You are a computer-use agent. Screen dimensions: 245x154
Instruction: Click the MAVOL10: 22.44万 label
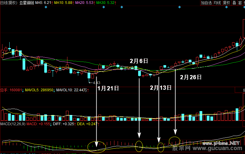(73, 90)
